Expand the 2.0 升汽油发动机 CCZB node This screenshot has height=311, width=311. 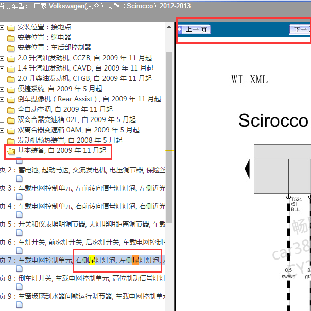[x=2, y=58]
